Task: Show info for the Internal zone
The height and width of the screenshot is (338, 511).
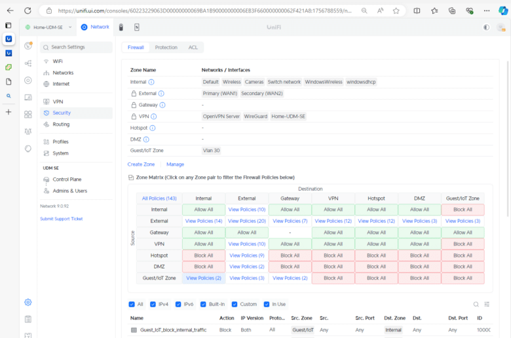Action: pos(151,82)
